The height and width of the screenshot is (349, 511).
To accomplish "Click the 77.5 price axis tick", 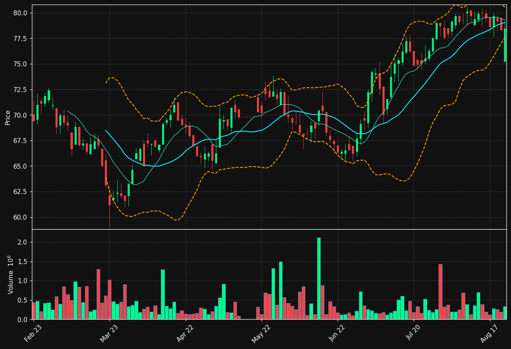I will pyautogui.click(x=20, y=39).
